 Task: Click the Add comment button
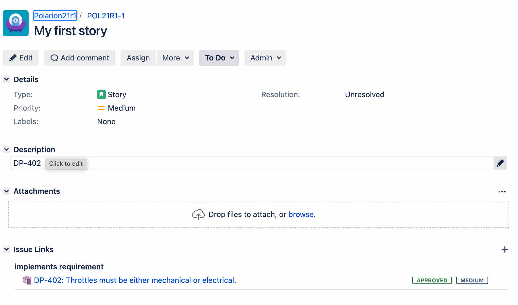point(80,58)
